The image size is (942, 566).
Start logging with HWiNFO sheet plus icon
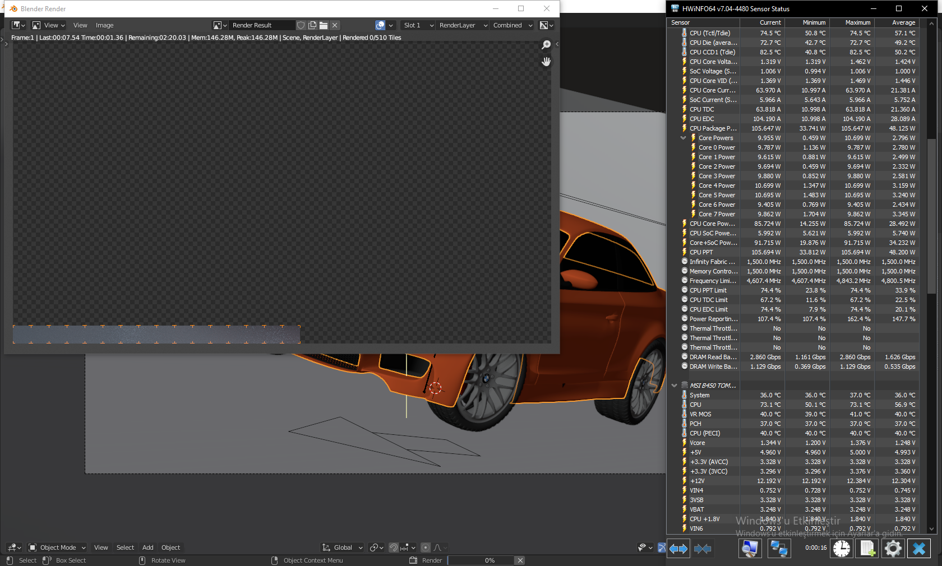click(x=867, y=548)
